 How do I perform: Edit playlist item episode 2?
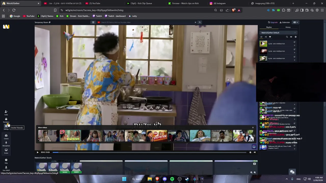(294, 42)
